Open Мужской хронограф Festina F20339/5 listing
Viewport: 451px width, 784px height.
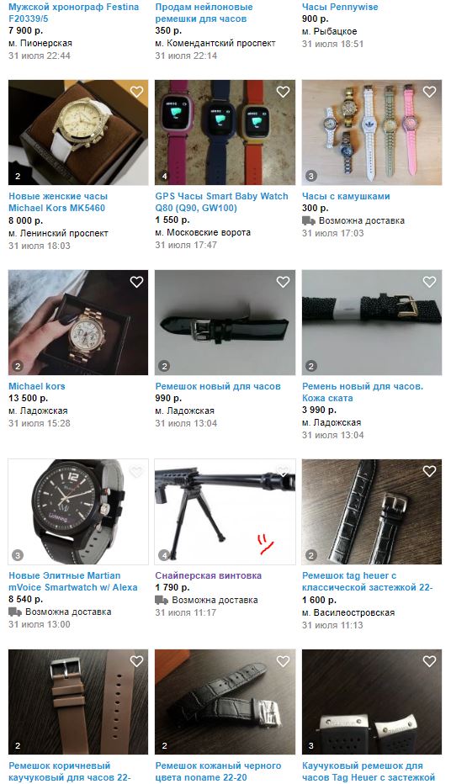(x=73, y=13)
